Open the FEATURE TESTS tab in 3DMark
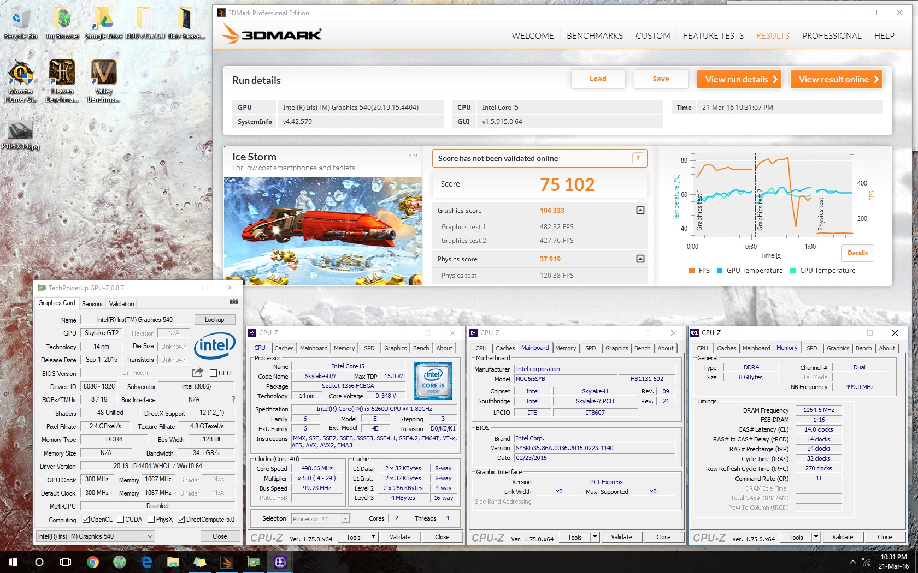This screenshot has height=573, width=918. [x=713, y=36]
